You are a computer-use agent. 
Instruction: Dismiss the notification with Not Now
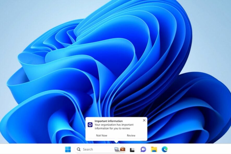pos(101,135)
